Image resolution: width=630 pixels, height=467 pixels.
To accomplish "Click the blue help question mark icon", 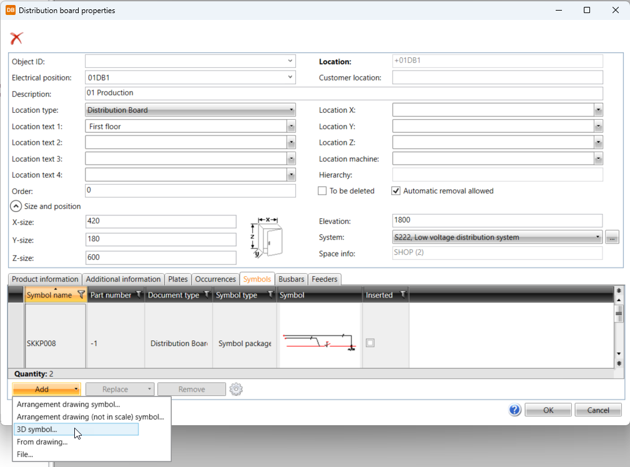I will tap(514, 410).
